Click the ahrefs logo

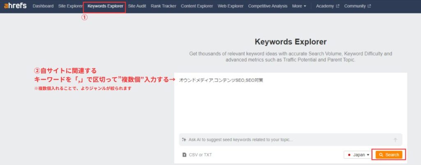pyautogui.click(x=15, y=6)
